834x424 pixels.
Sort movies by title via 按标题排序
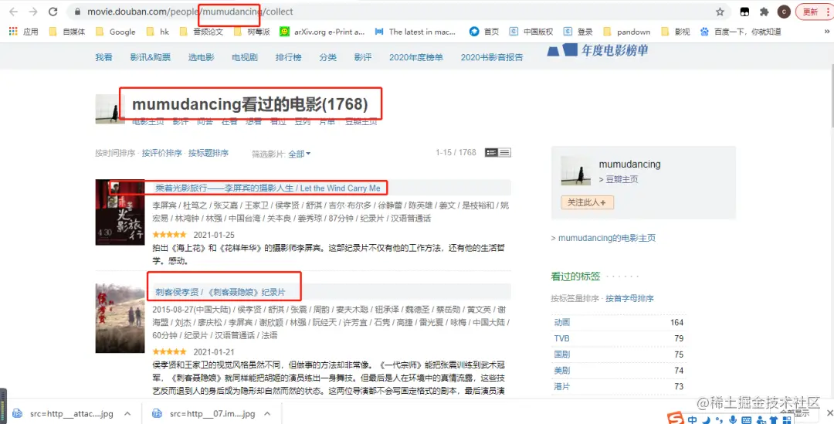click(208, 153)
